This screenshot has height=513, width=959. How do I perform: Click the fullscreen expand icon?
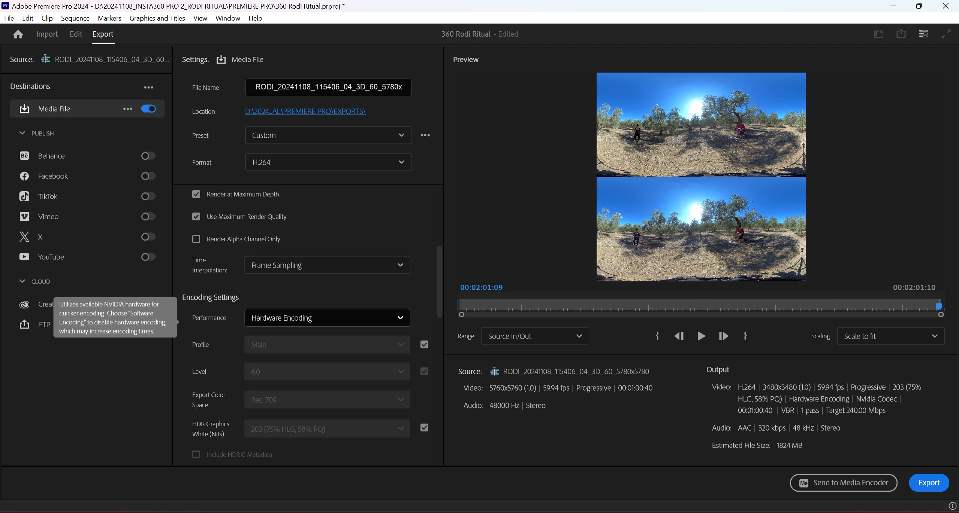(946, 34)
